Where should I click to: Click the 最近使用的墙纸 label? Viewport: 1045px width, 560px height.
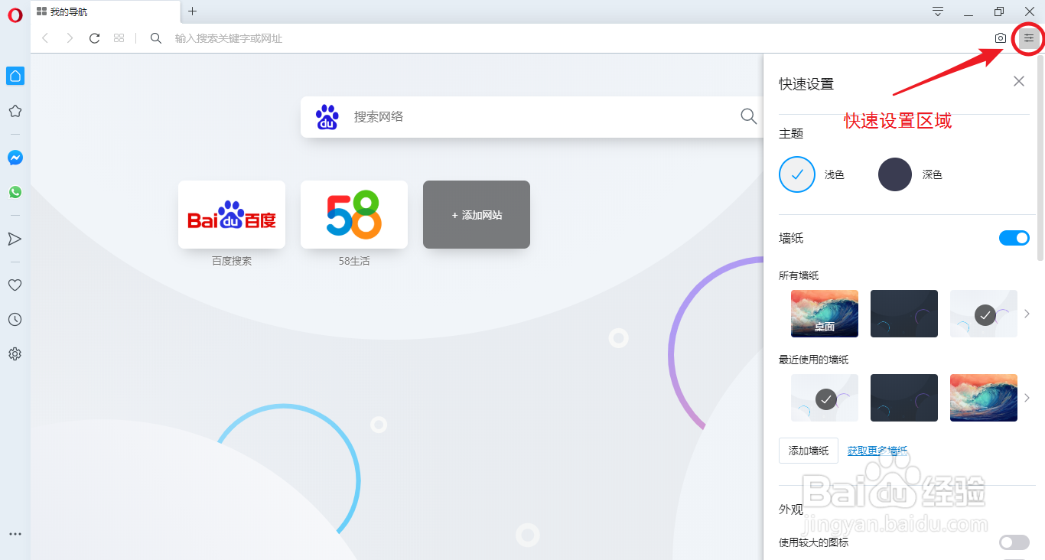(x=814, y=360)
